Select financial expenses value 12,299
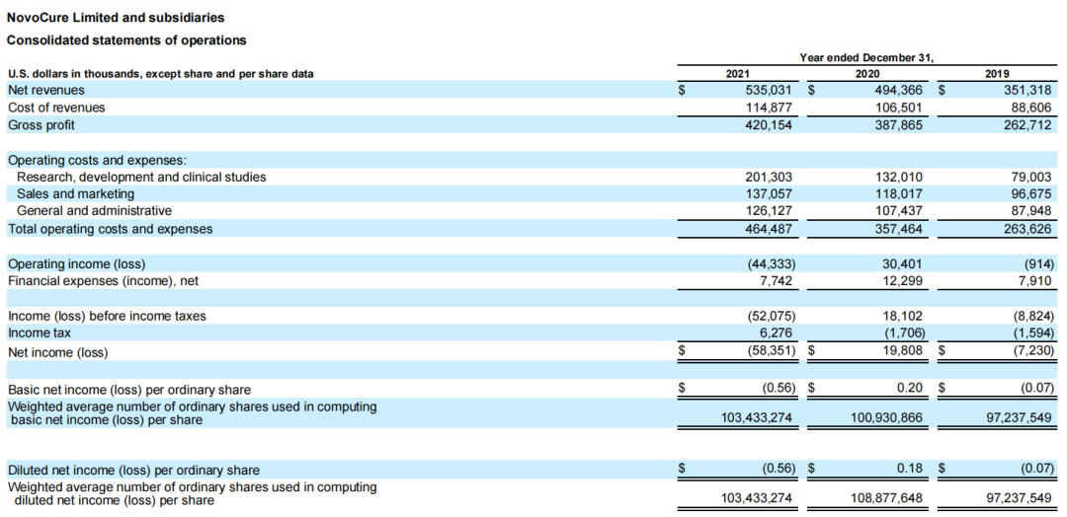 coord(902,280)
